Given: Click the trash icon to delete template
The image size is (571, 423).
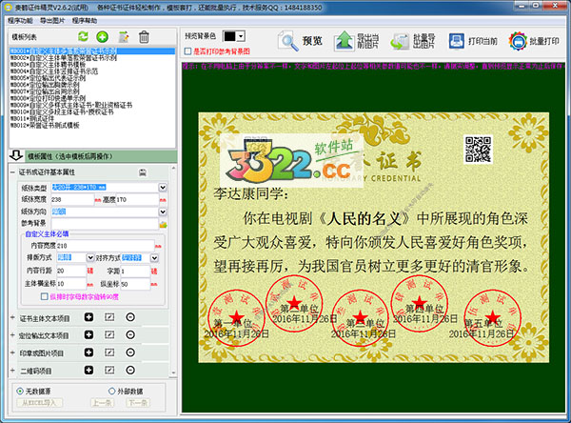Looking at the screenshot, I should 144,37.
